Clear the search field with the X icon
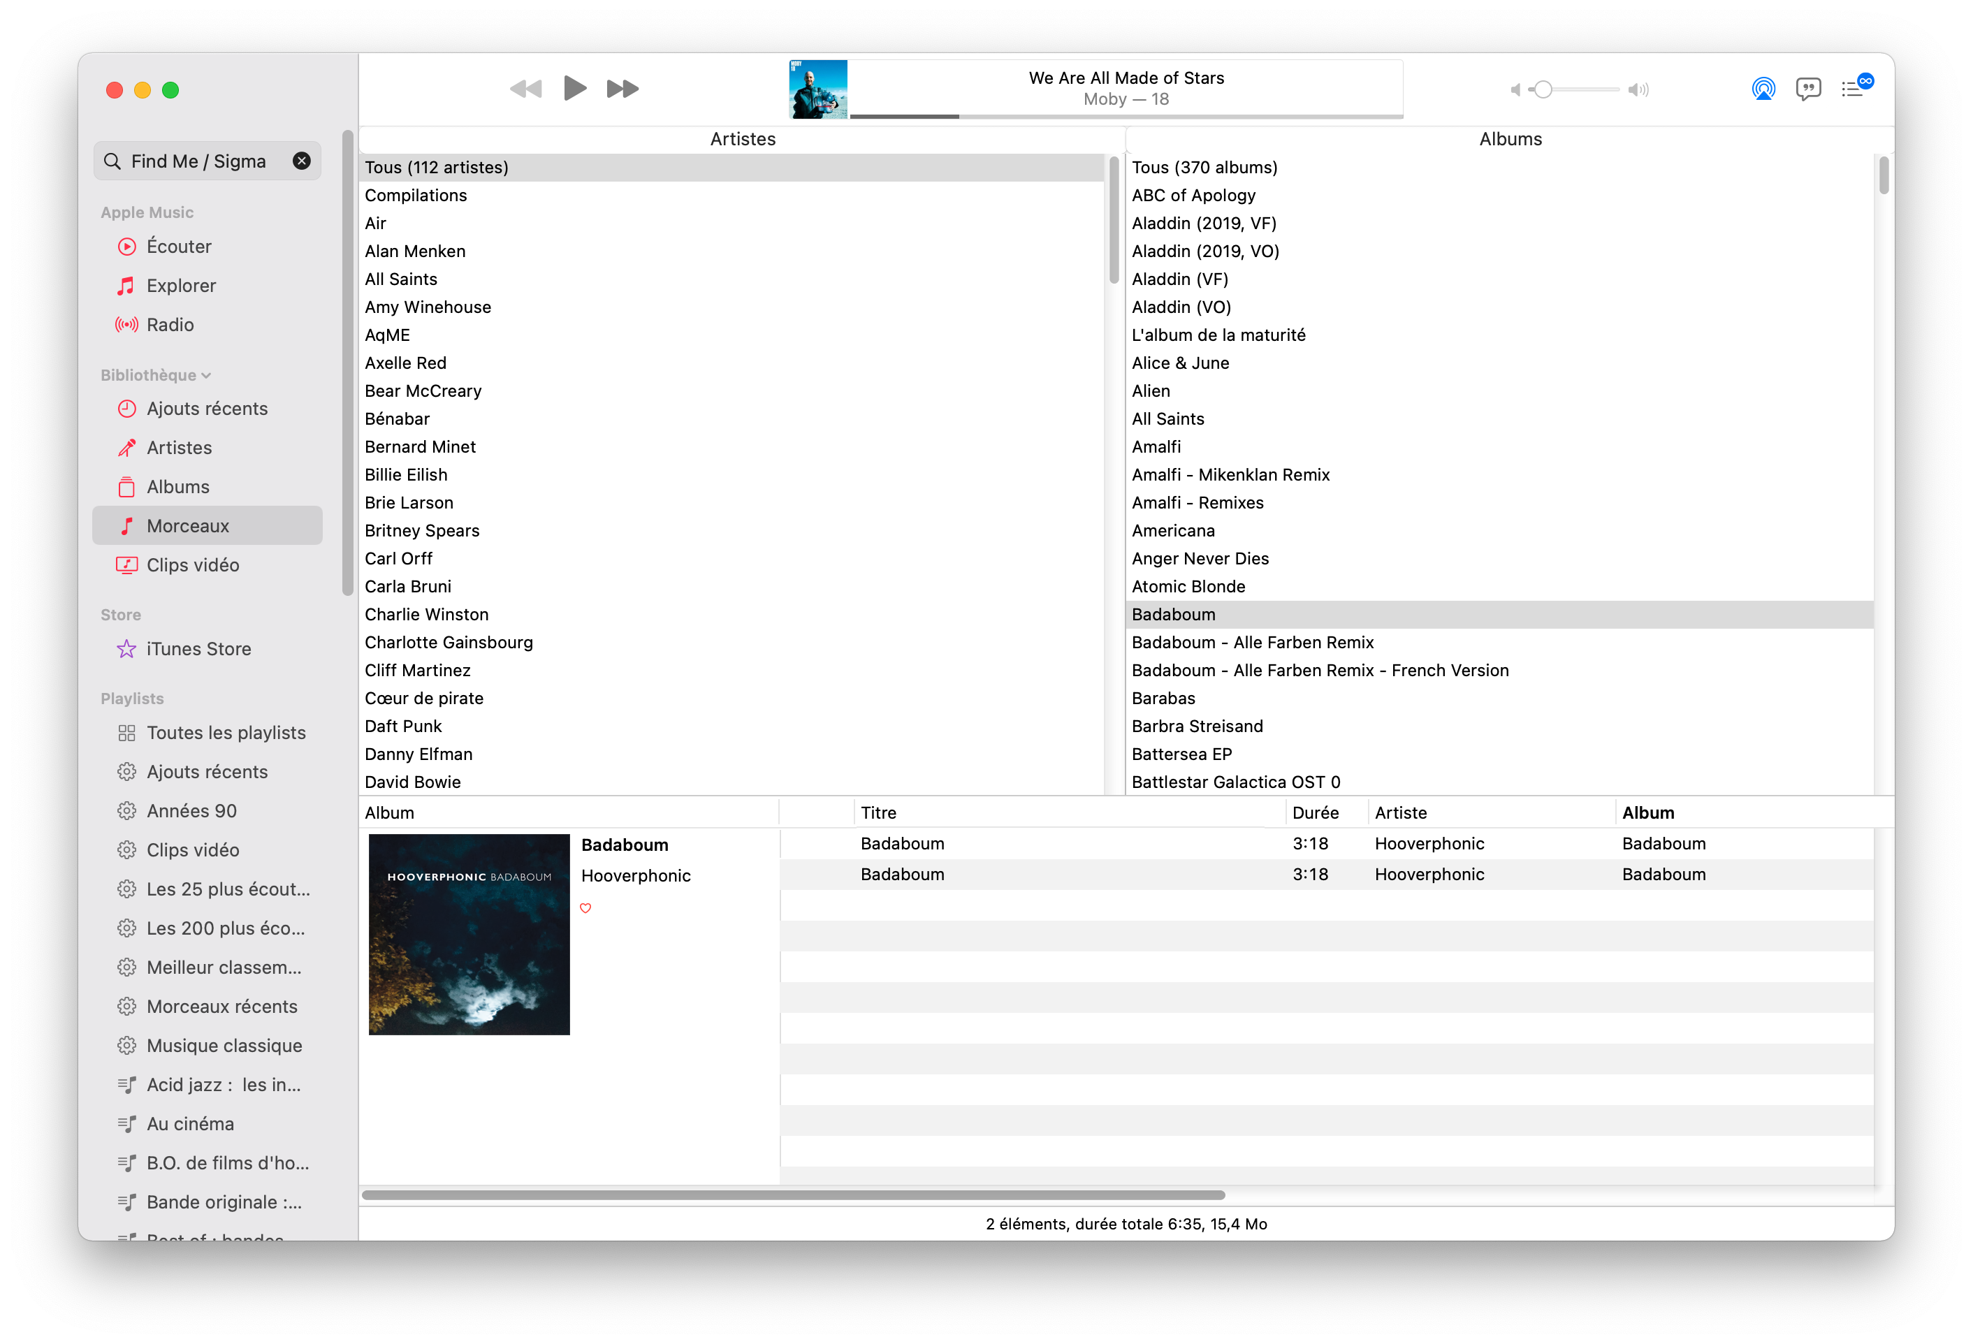This screenshot has height=1344, width=1973. tap(301, 161)
